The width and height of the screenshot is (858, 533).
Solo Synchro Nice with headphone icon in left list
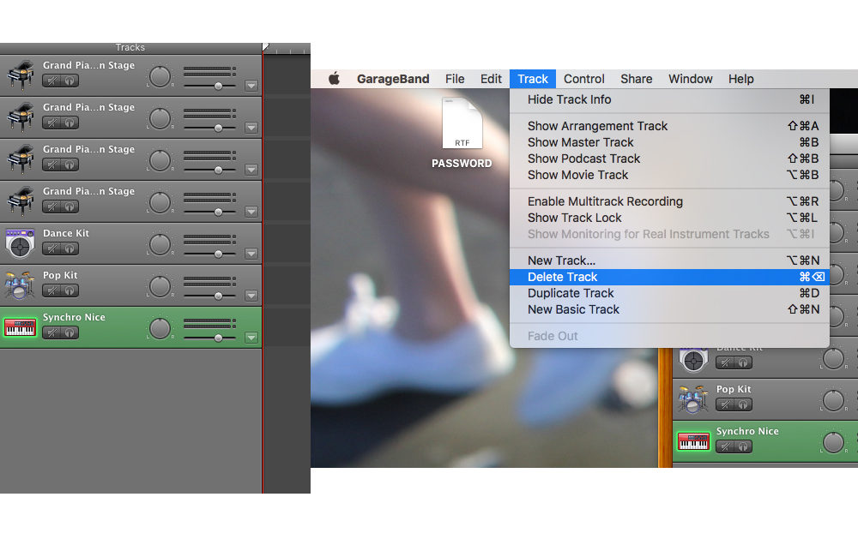[x=69, y=333]
